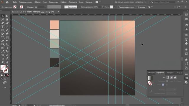Reset to default fill and stroke

1,72
